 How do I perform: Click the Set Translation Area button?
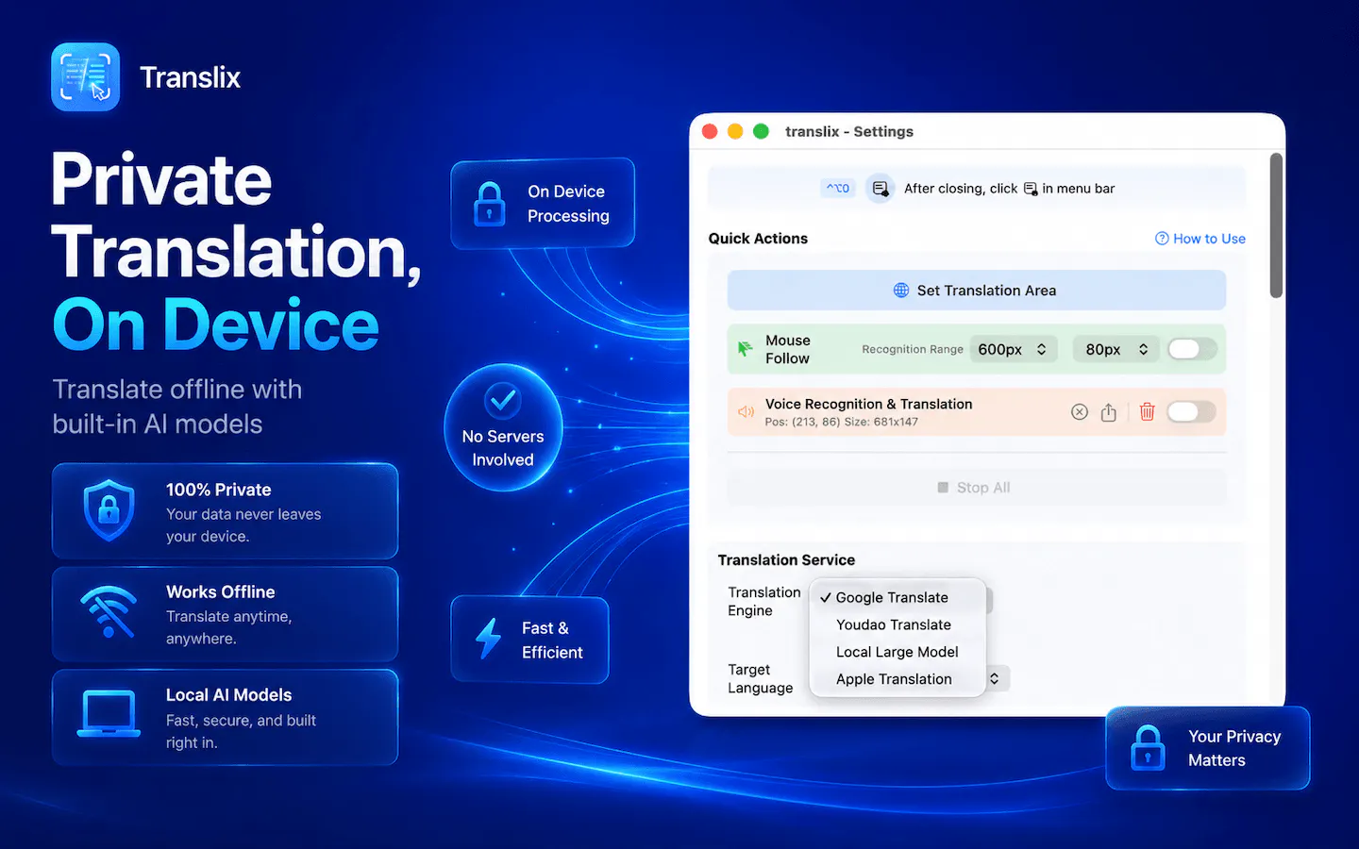tap(977, 291)
